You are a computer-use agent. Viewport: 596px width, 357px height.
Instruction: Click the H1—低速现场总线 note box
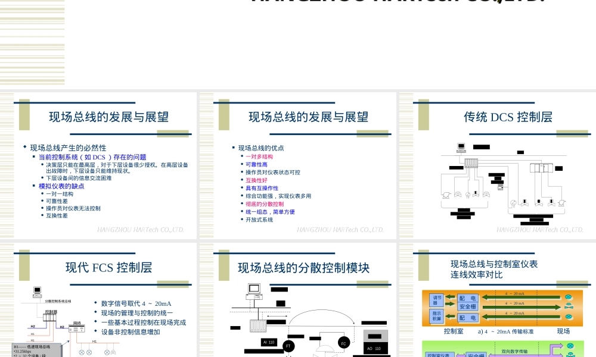(x=38, y=350)
